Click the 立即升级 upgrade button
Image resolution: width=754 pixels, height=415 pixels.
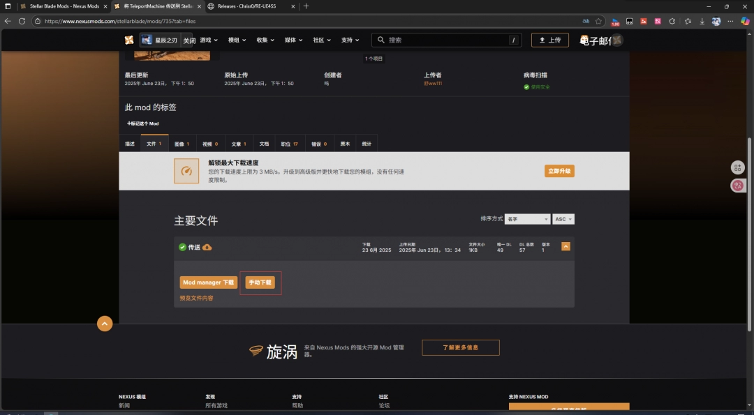559,170
